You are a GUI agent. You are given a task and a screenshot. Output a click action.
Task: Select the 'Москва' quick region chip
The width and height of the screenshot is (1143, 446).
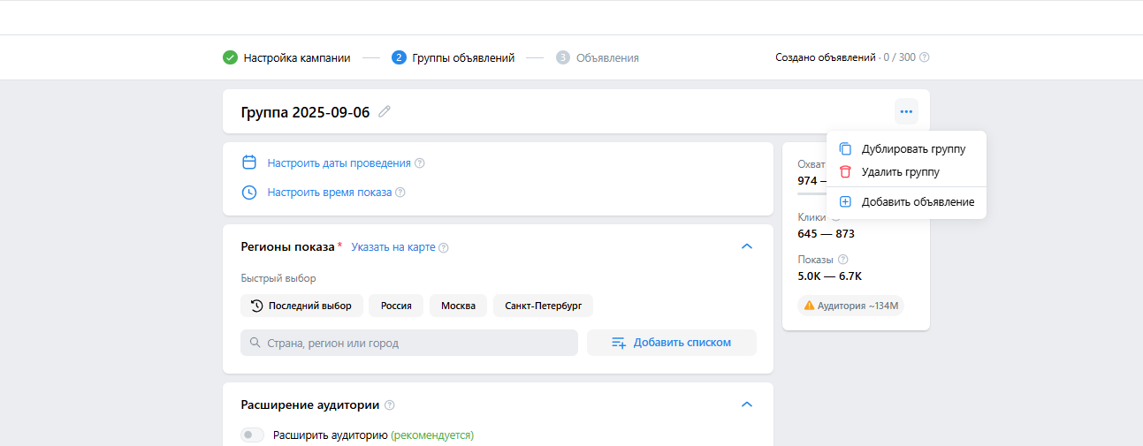[x=458, y=306]
